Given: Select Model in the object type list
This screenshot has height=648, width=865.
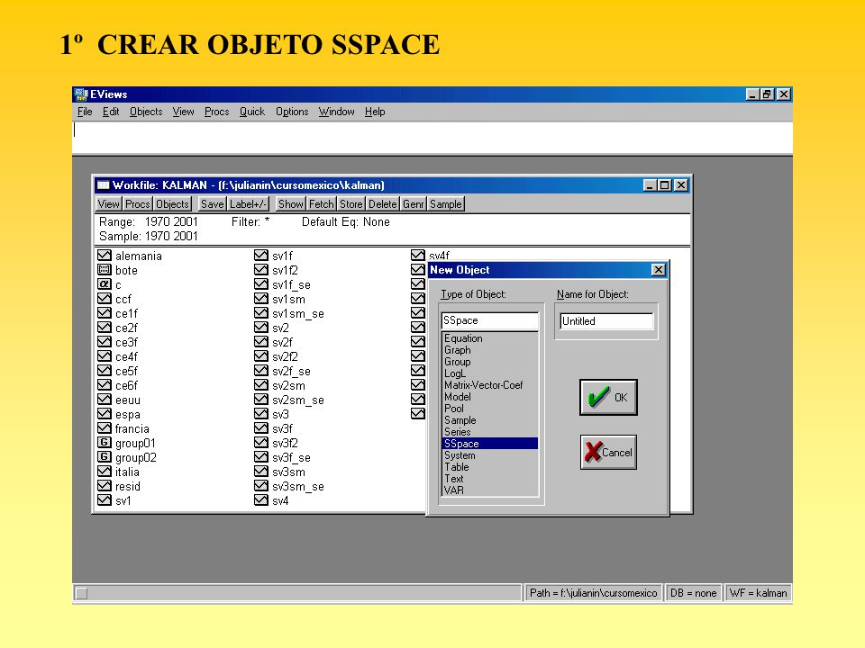Looking at the screenshot, I should click(x=490, y=397).
